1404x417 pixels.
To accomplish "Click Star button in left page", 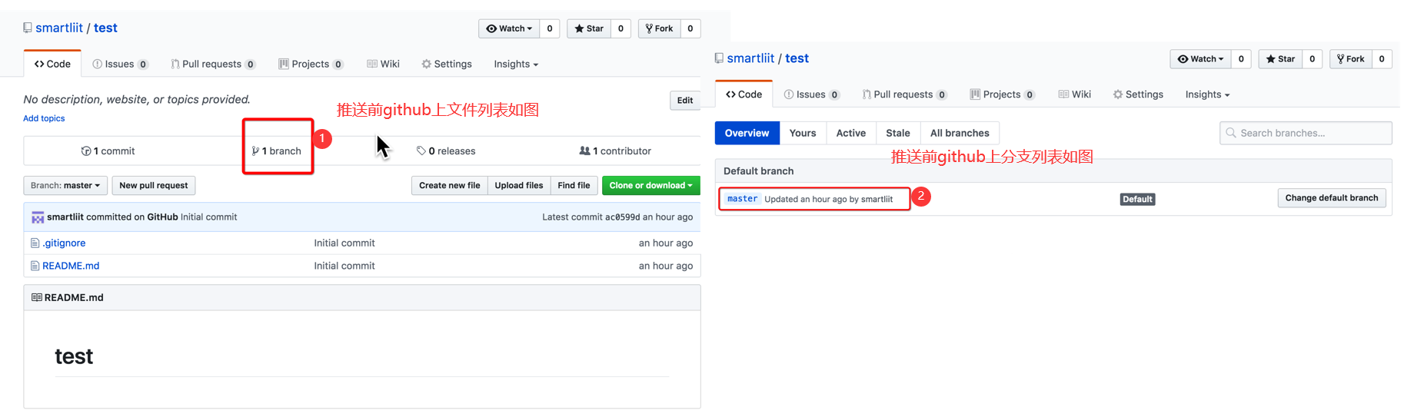I will [x=589, y=28].
